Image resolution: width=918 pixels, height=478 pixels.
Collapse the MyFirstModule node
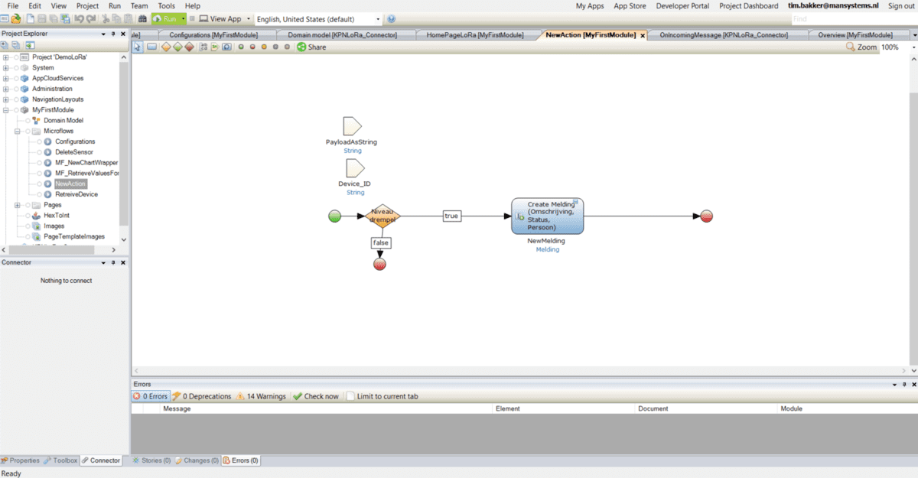tap(6, 109)
